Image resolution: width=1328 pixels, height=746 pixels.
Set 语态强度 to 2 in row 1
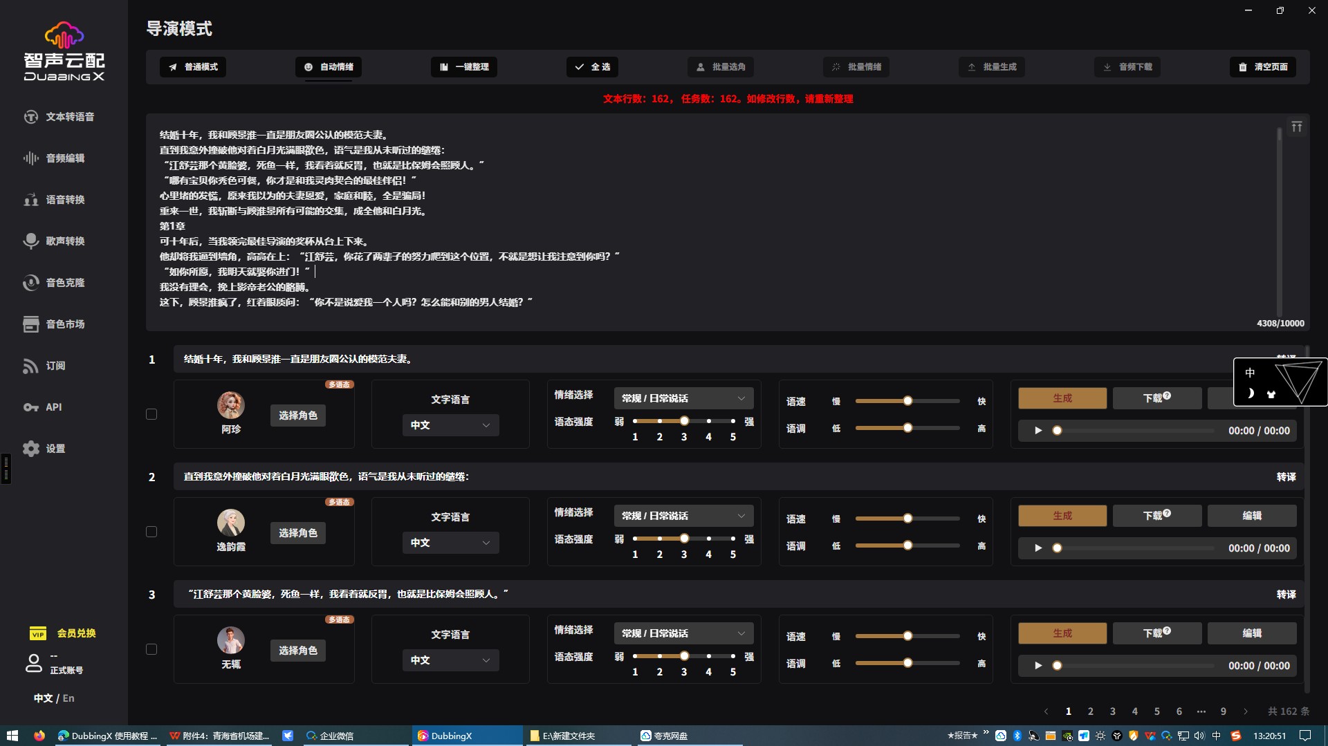[x=660, y=421]
